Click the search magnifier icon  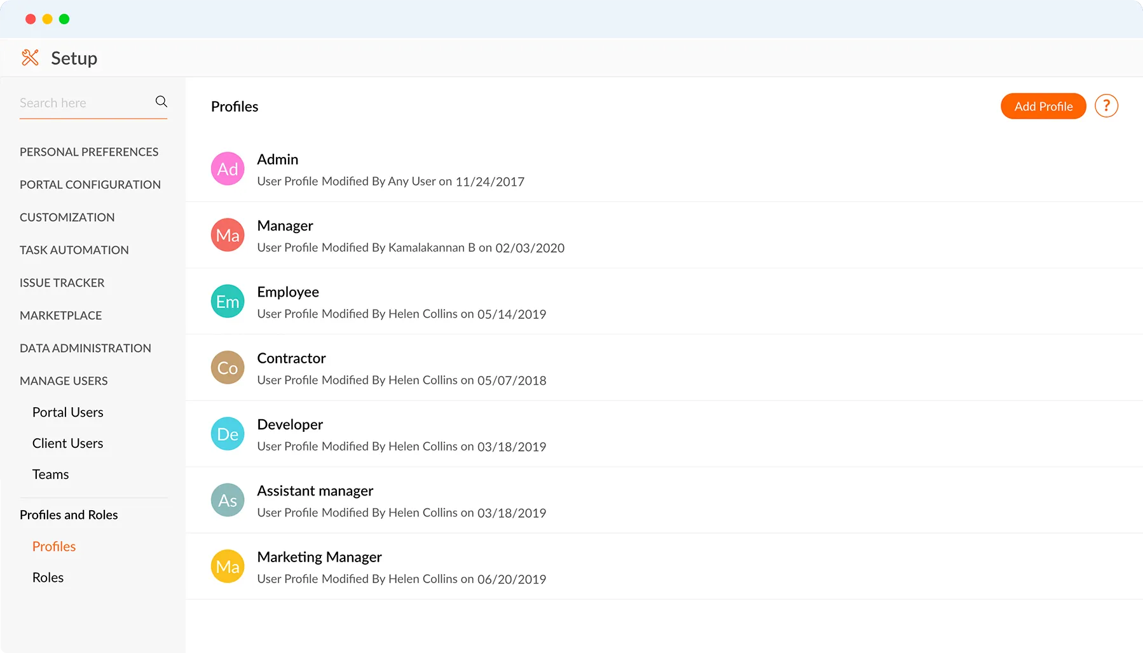[x=161, y=101]
